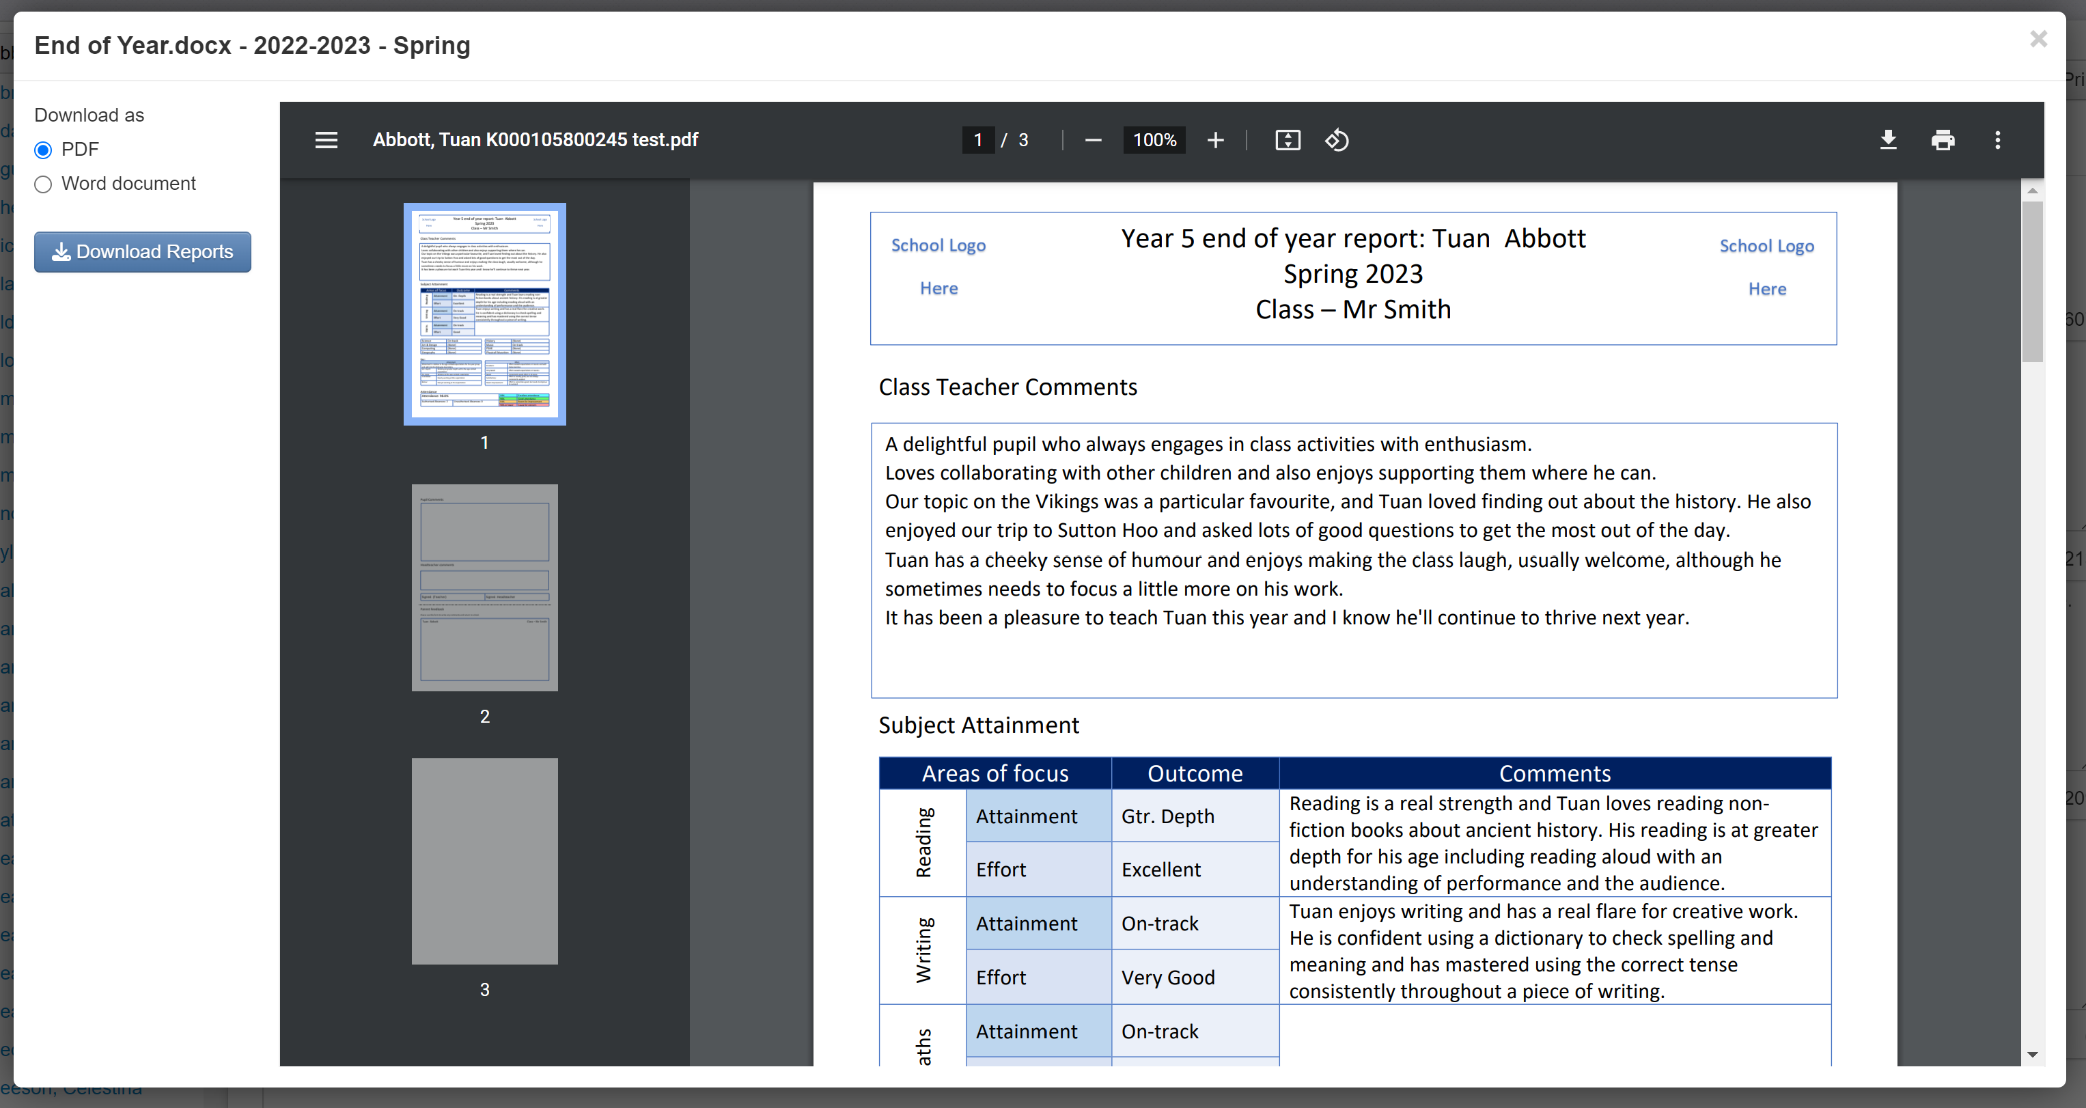
Task: Click the Writing 'On-track' outcome cell
Action: (x=1195, y=924)
